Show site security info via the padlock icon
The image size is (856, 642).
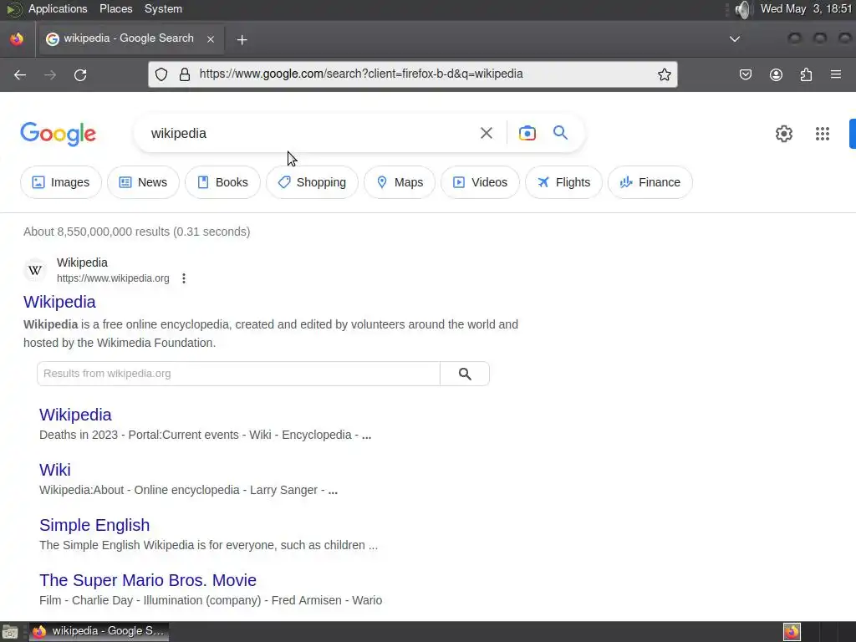coord(185,74)
